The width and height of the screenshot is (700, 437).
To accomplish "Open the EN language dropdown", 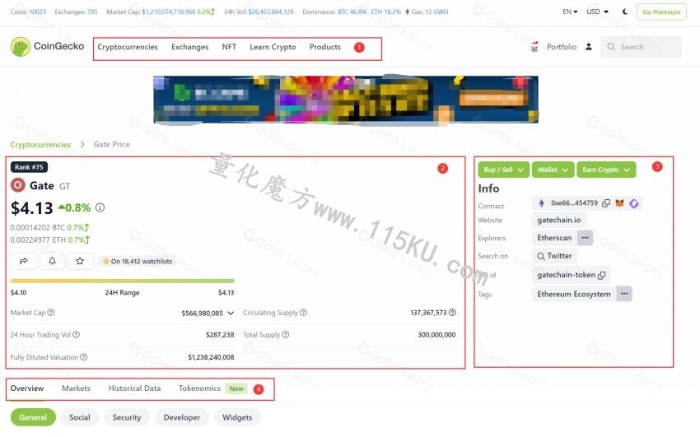I will 570,12.
